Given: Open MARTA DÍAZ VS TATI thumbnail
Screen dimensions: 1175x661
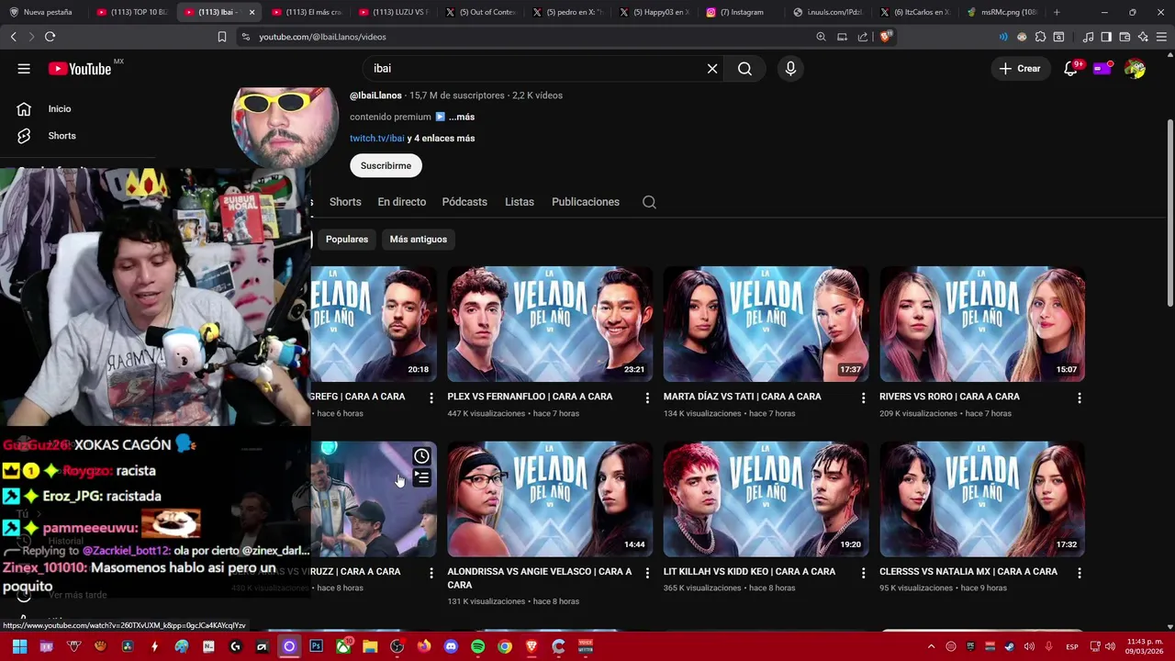Looking at the screenshot, I should (x=766, y=324).
